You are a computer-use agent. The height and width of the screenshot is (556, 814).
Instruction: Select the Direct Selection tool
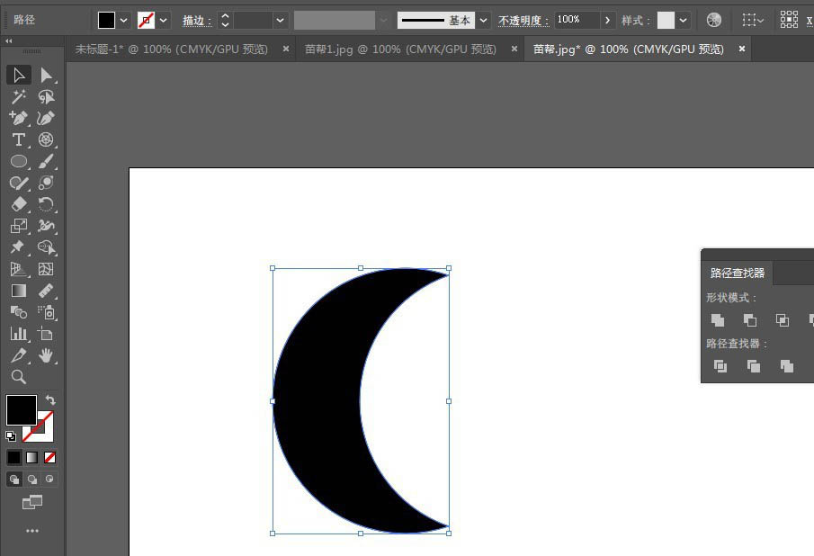(x=46, y=76)
